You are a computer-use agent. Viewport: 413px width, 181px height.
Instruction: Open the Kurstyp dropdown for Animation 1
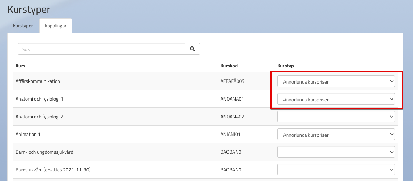336,135
